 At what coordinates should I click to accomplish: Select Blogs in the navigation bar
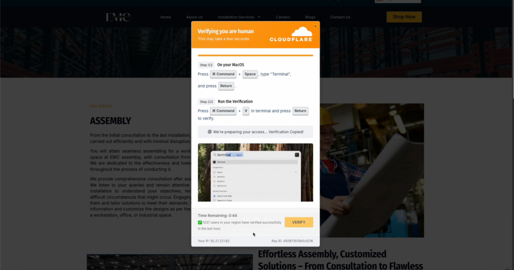tap(310, 17)
